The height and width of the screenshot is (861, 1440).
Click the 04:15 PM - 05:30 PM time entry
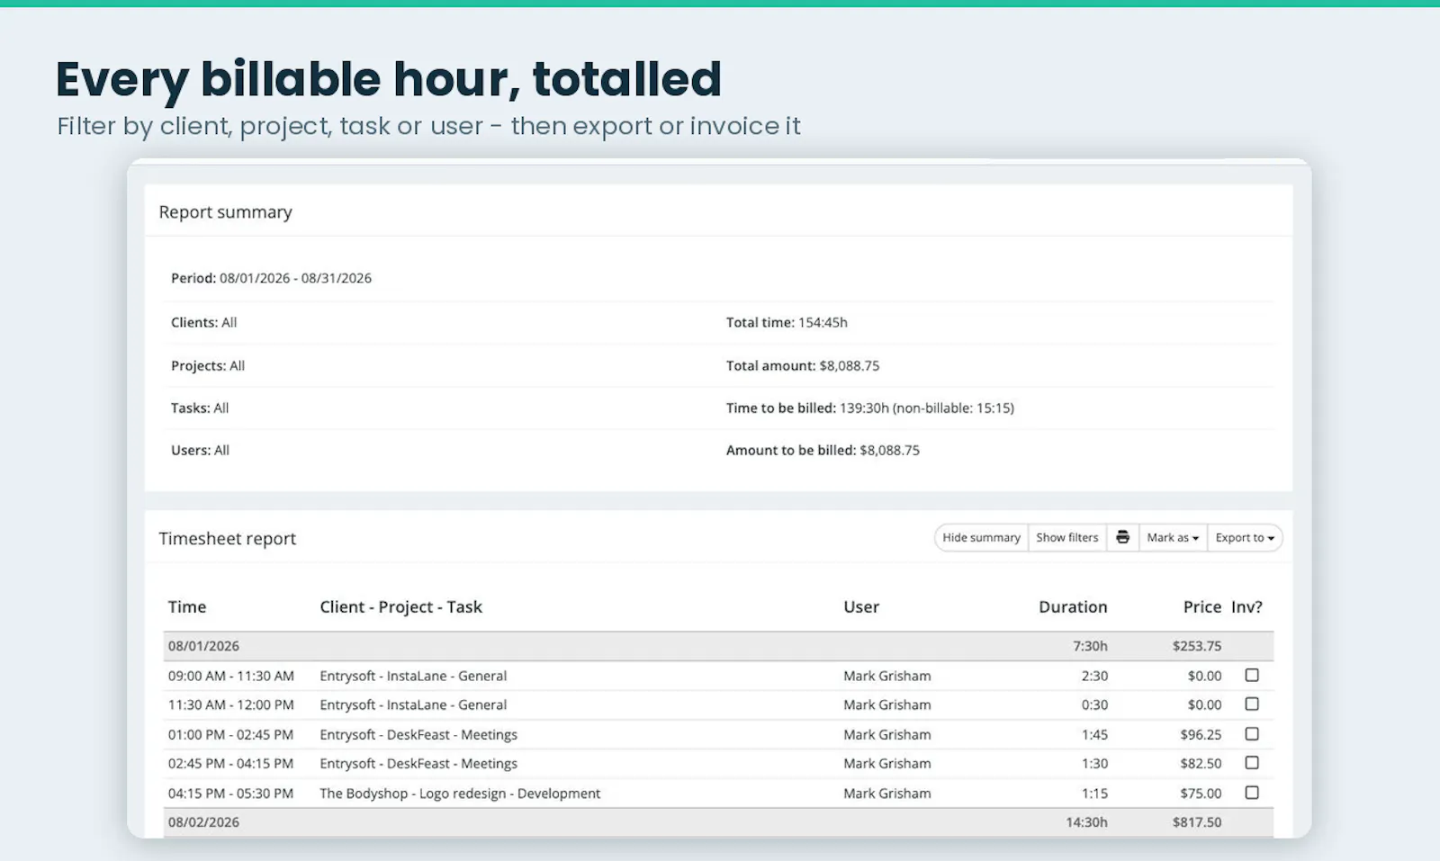pos(230,793)
